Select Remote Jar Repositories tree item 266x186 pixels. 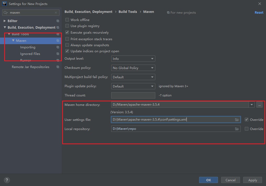30,67
